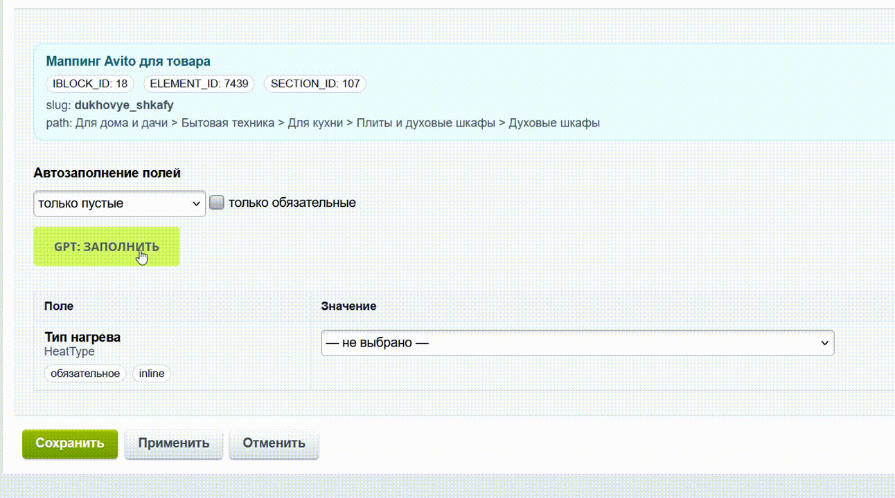Viewport: 895px width, 498px height.
Task: Click the HeatType field code text
Action: 69,351
